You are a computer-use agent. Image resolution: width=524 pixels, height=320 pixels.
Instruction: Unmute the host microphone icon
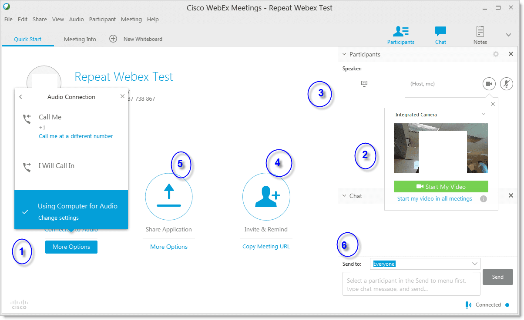pos(506,84)
